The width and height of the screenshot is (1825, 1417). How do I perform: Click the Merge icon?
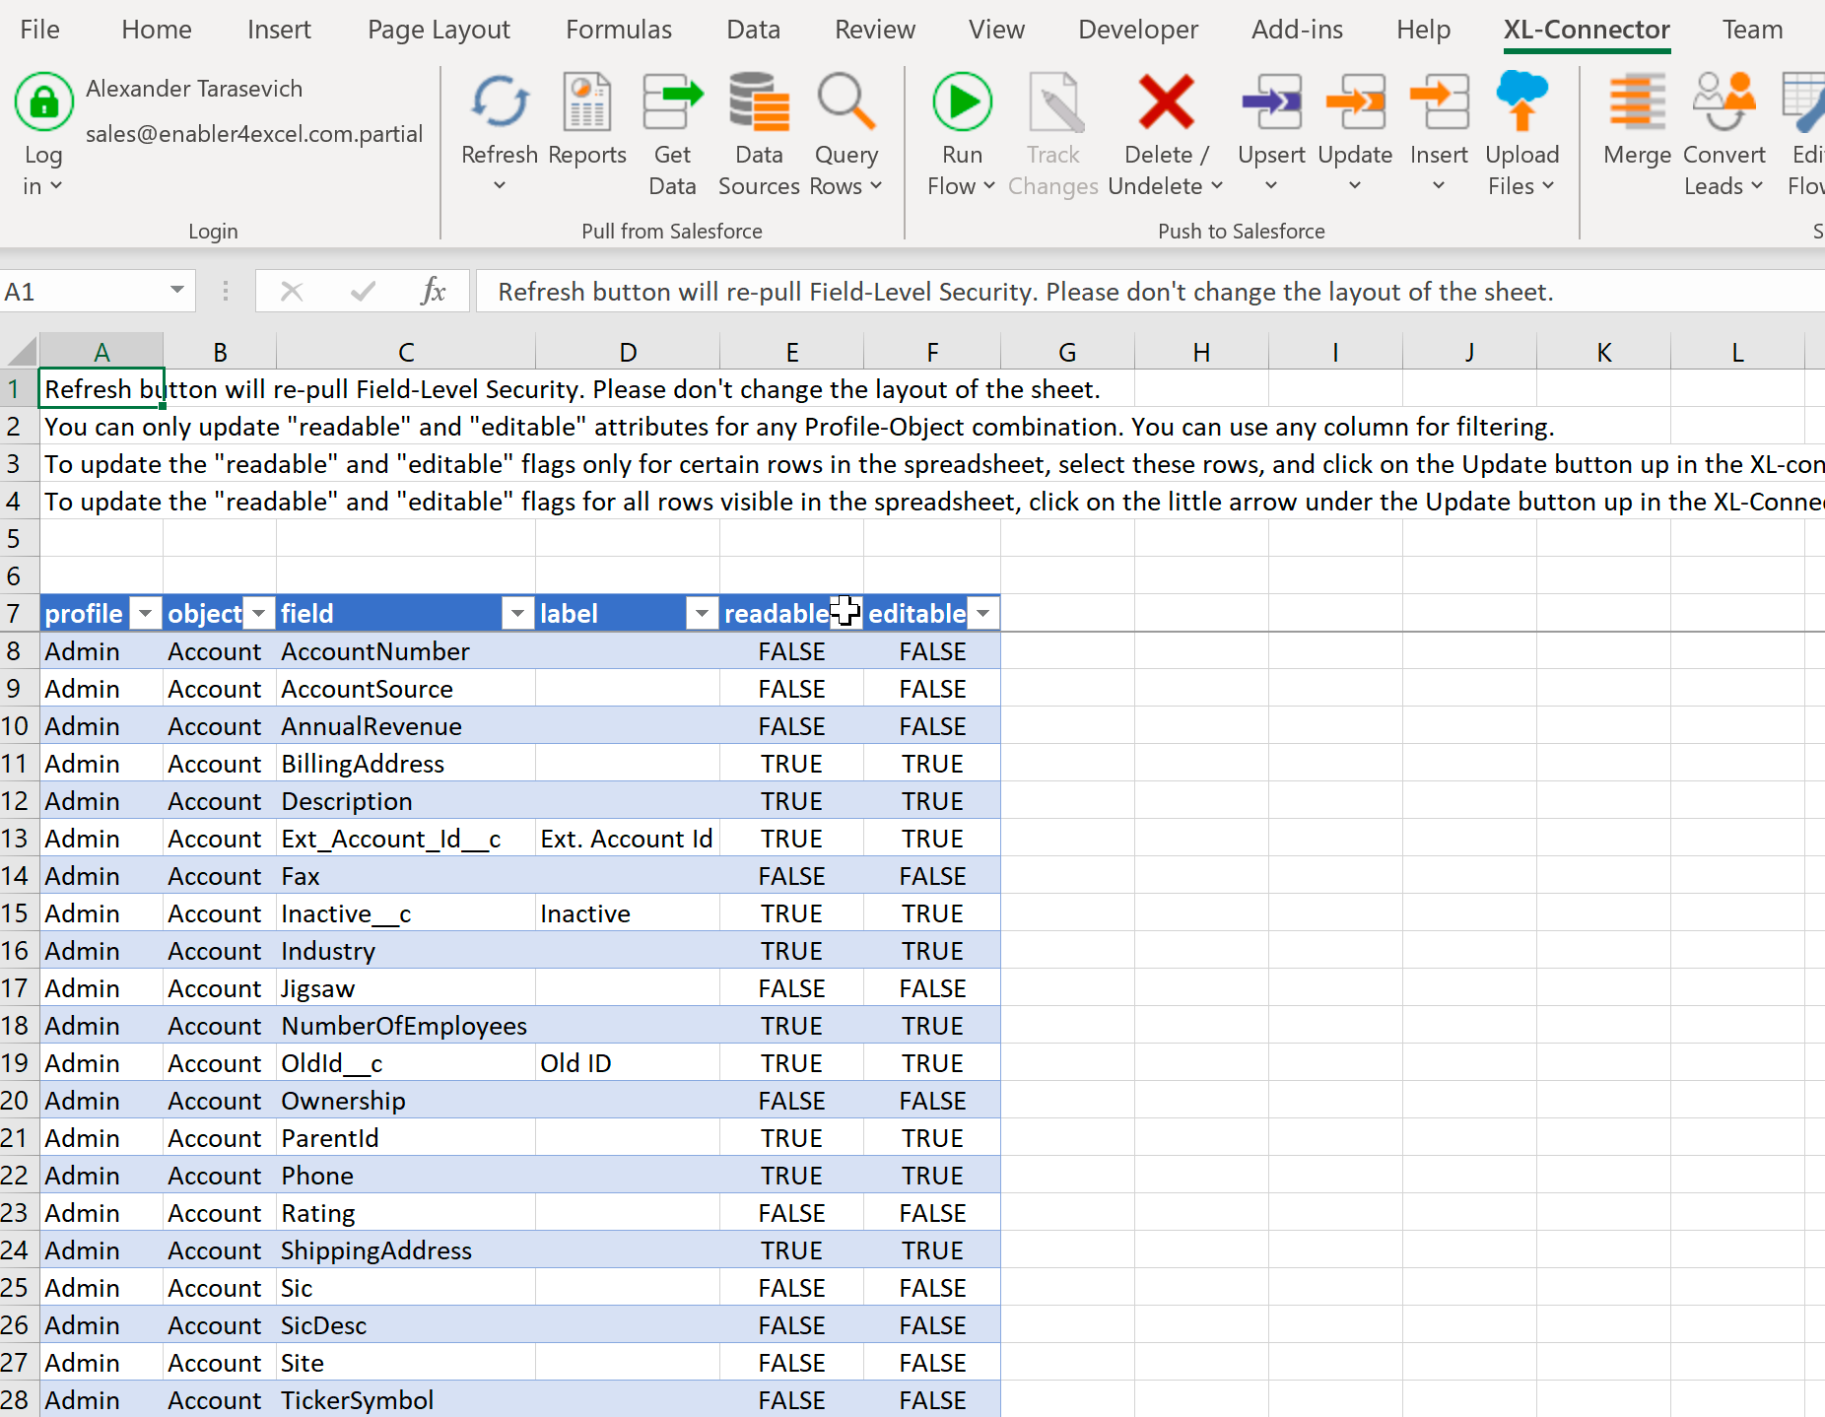[1637, 101]
